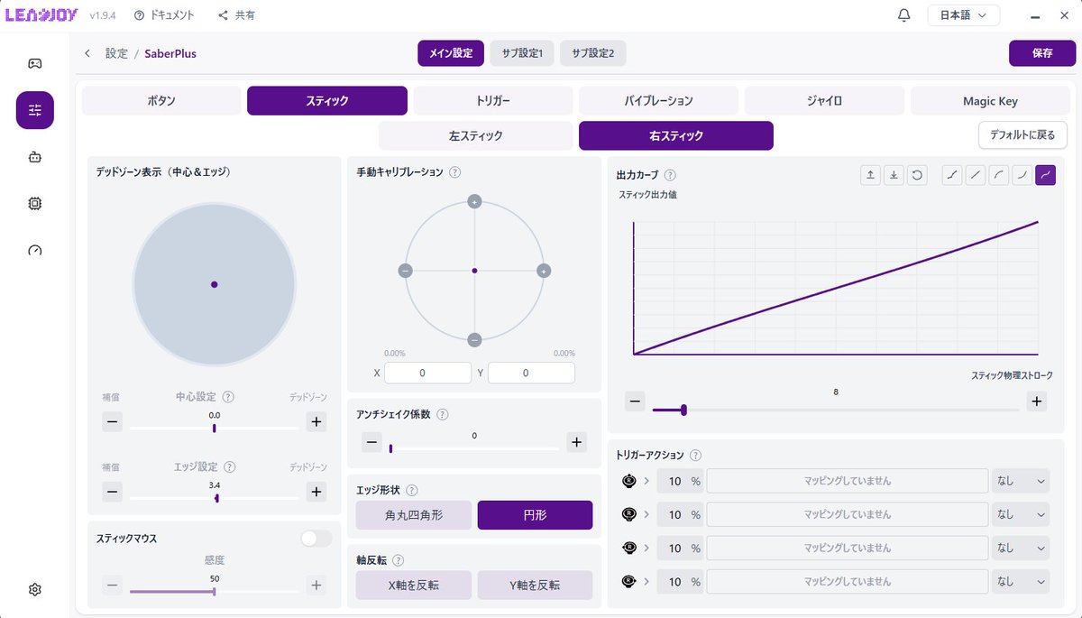Select the サブ設定1 profile
This screenshot has width=1082, height=618.
[x=522, y=53]
